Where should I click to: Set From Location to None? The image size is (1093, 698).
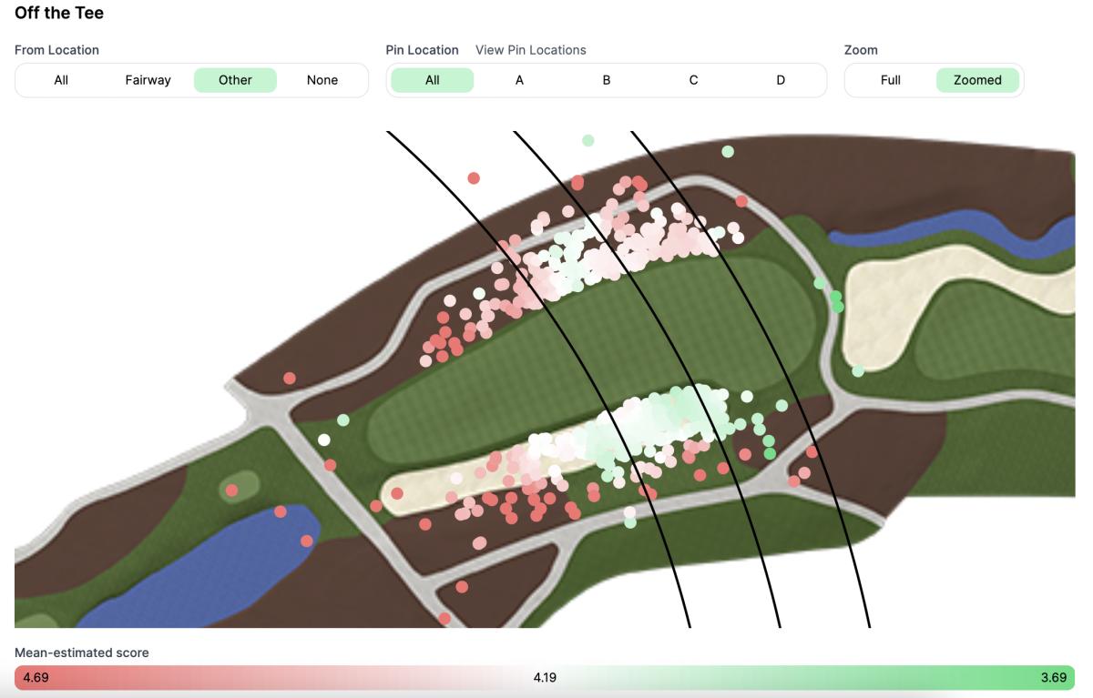pos(322,80)
